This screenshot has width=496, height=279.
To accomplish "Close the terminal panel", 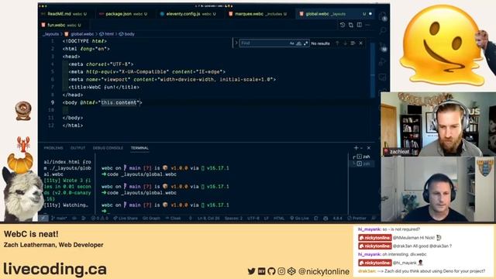I will click(369, 148).
